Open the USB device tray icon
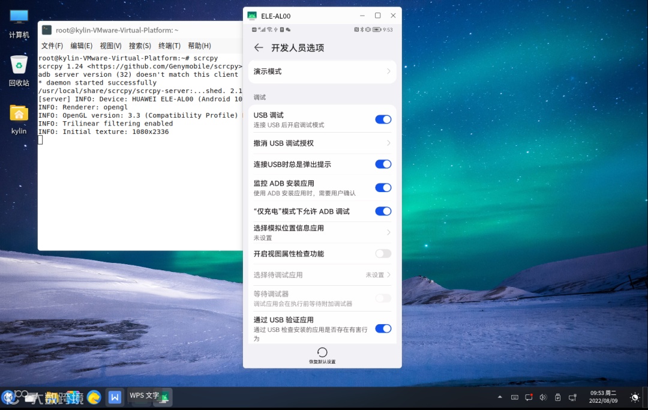The image size is (648, 410). pyautogui.click(x=557, y=397)
